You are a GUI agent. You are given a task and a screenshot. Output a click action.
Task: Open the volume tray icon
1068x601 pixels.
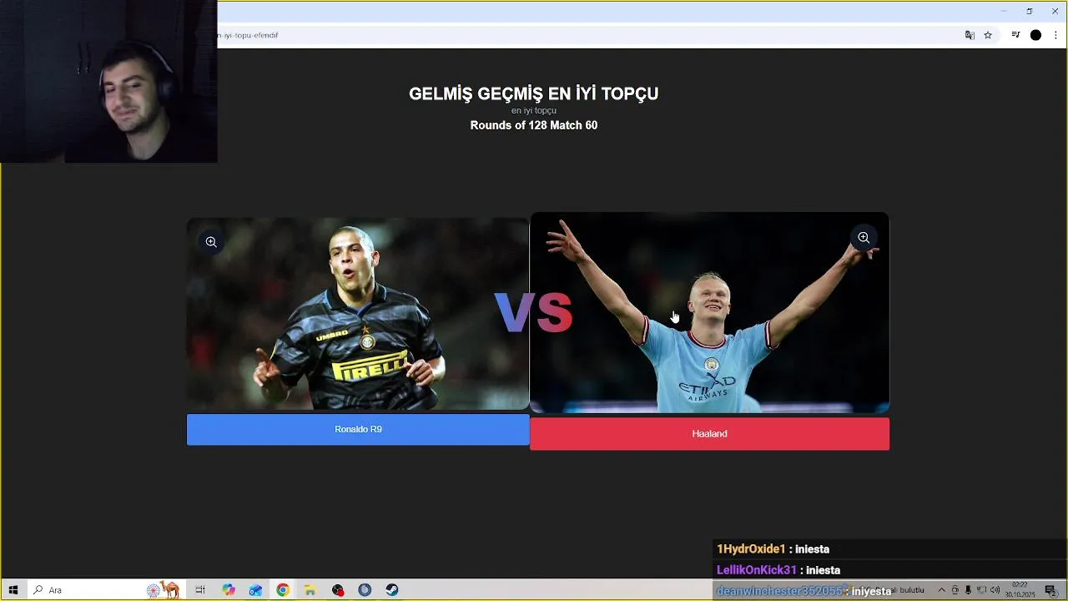click(x=995, y=590)
